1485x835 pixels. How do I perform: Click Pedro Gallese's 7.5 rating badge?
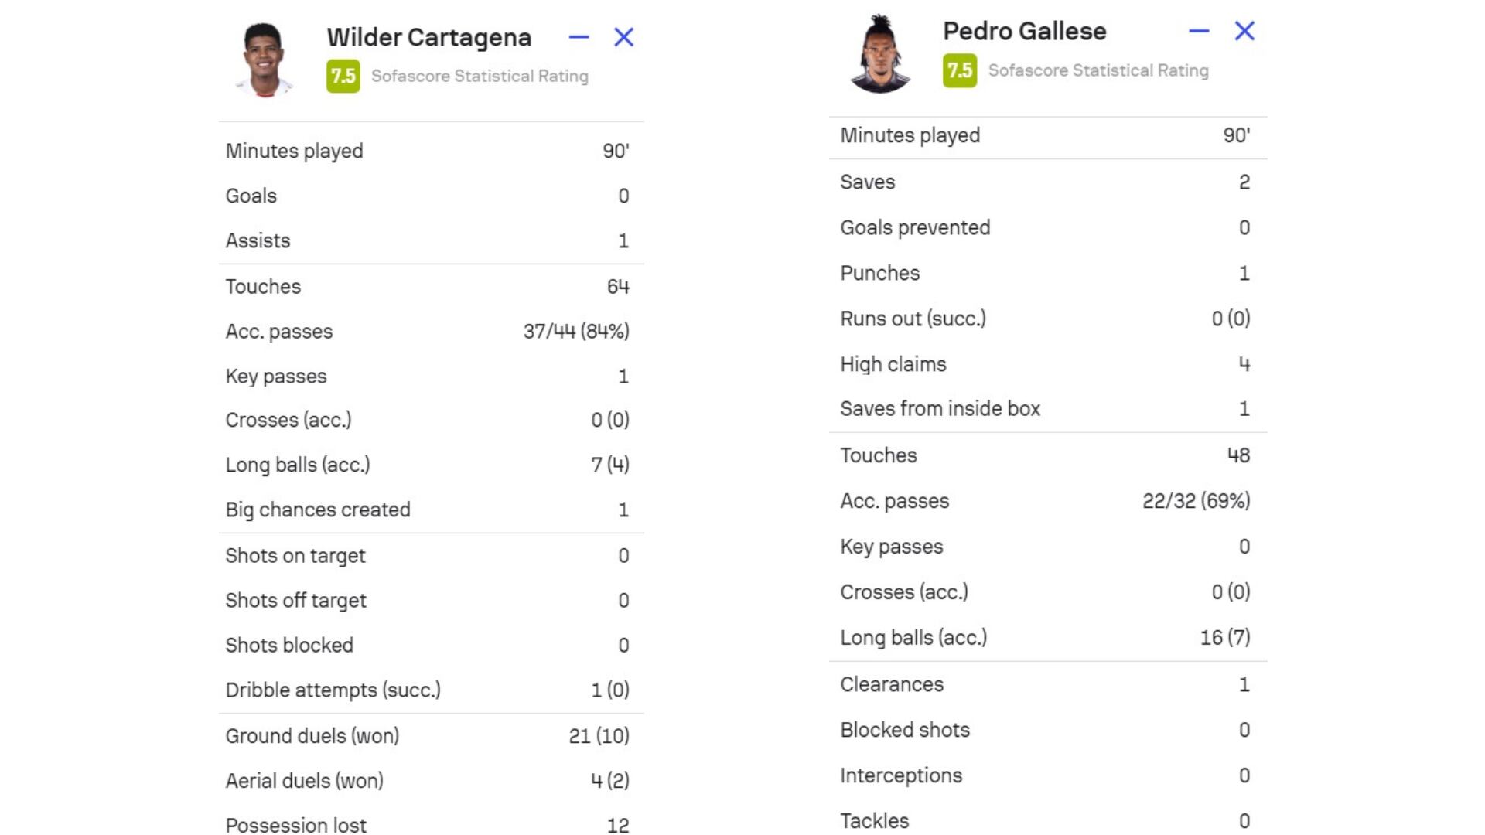pyautogui.click(x=959, y=70)
